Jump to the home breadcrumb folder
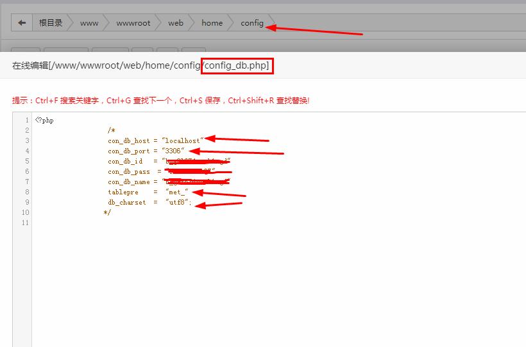526x347 pixels. [x=212, y=23]
